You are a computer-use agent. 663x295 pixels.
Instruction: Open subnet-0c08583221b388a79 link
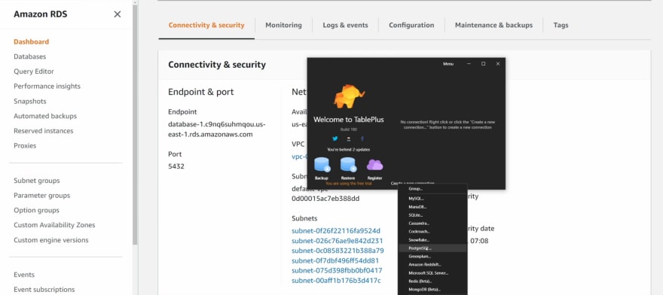(338, 251)
